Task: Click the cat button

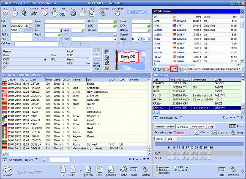Action: [97, 50]
